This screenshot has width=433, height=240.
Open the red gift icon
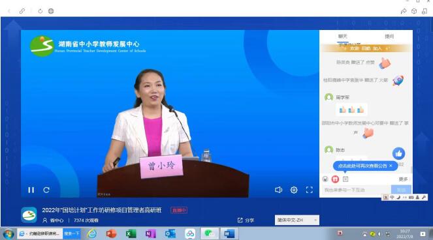[x=335, y=179]
